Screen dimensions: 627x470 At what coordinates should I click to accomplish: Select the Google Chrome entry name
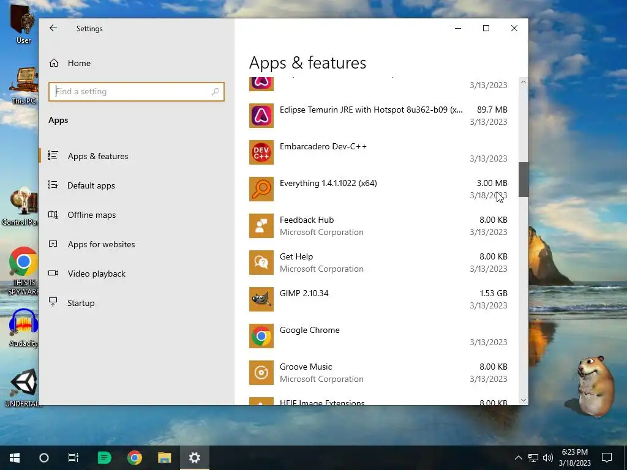[x=309, y=330]
